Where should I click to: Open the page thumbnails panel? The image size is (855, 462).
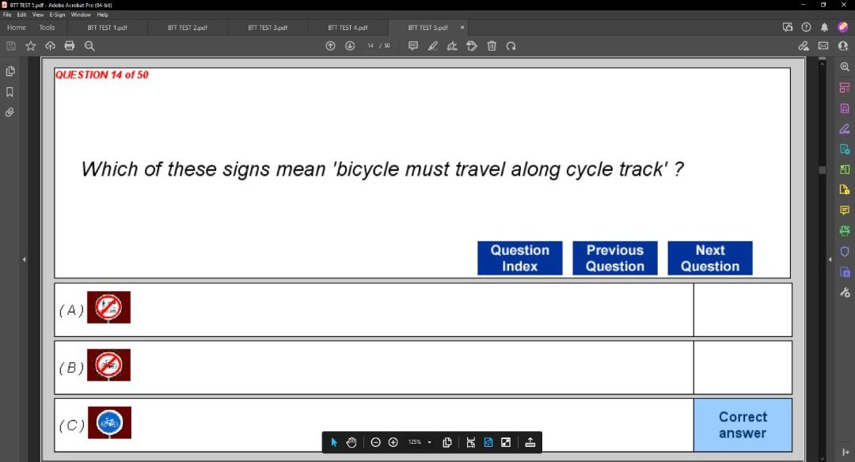point(9,70)
